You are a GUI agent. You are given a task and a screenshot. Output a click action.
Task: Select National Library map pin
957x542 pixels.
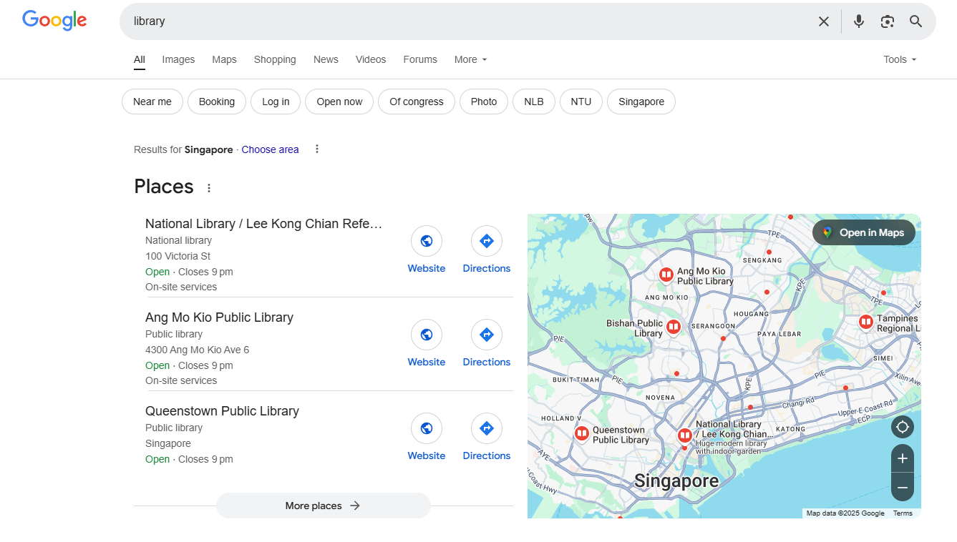(685, 435)
